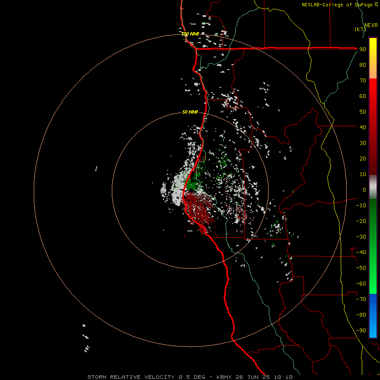This screenshot has height=380, width=380.
Task: Click the -50 value on the velocity scale
Action: click(361, 268)
